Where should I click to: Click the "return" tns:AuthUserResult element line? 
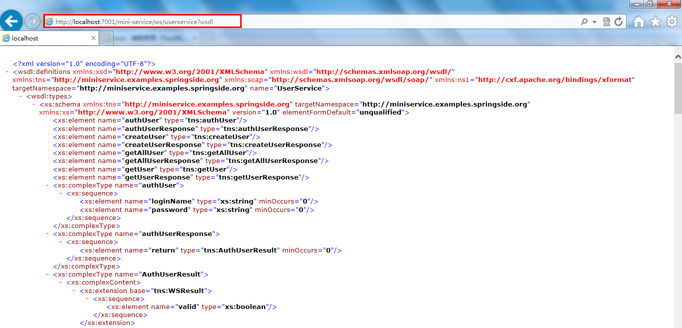pos(211,250)
